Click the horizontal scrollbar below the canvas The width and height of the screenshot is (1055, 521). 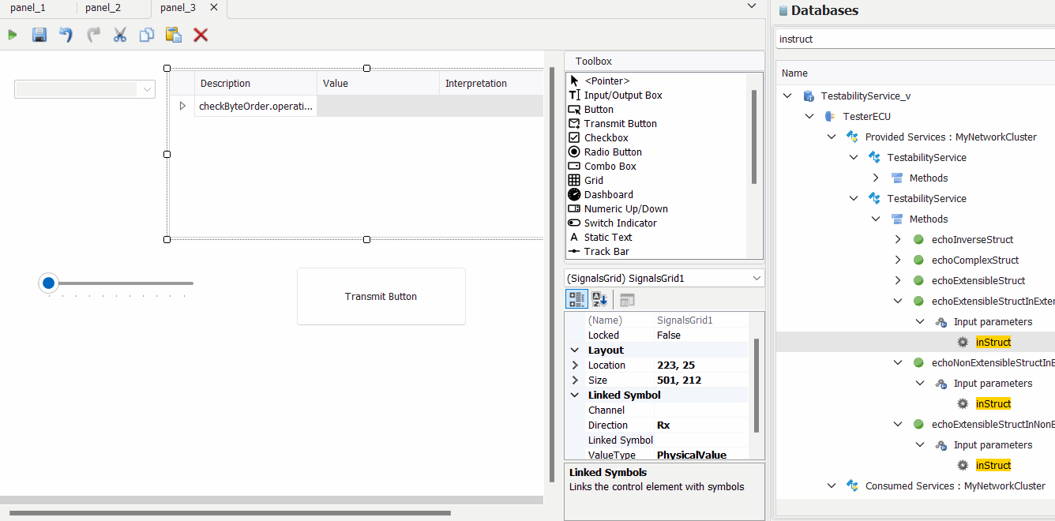point(230,513)
